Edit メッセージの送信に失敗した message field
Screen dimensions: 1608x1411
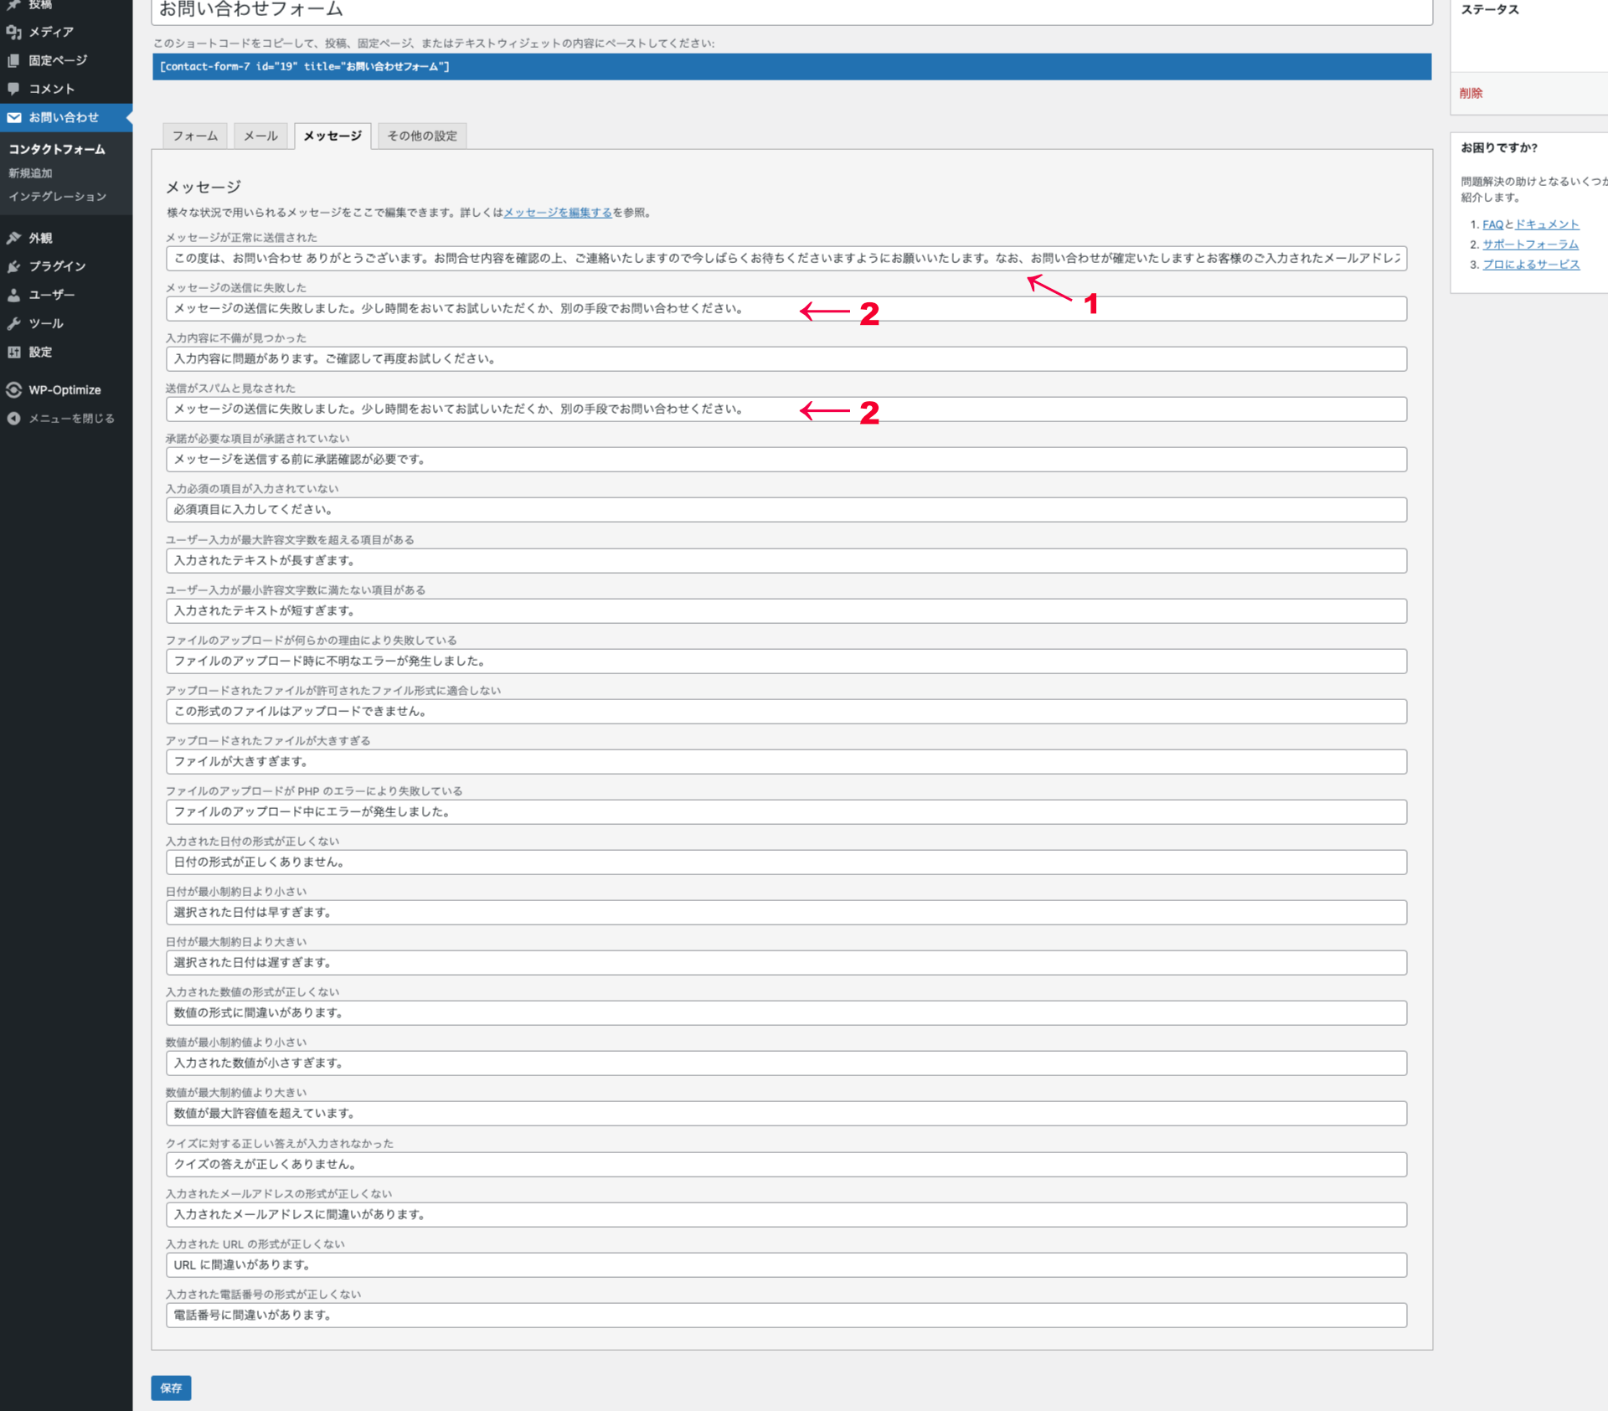786,308
